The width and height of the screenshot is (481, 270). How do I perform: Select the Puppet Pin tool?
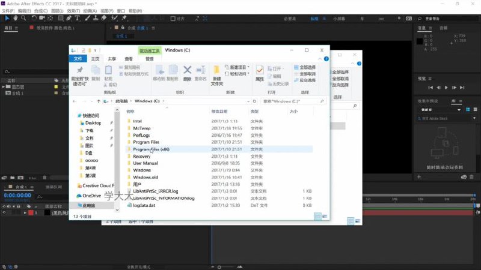[x=124, y=19]
